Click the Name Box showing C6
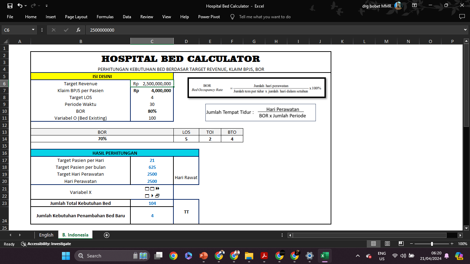470x264 pixels. pyautogui.click(x=16, y=30)
